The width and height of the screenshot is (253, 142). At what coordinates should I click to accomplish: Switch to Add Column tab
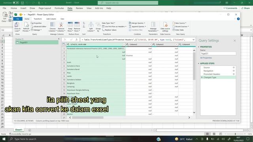click(51, 19)
